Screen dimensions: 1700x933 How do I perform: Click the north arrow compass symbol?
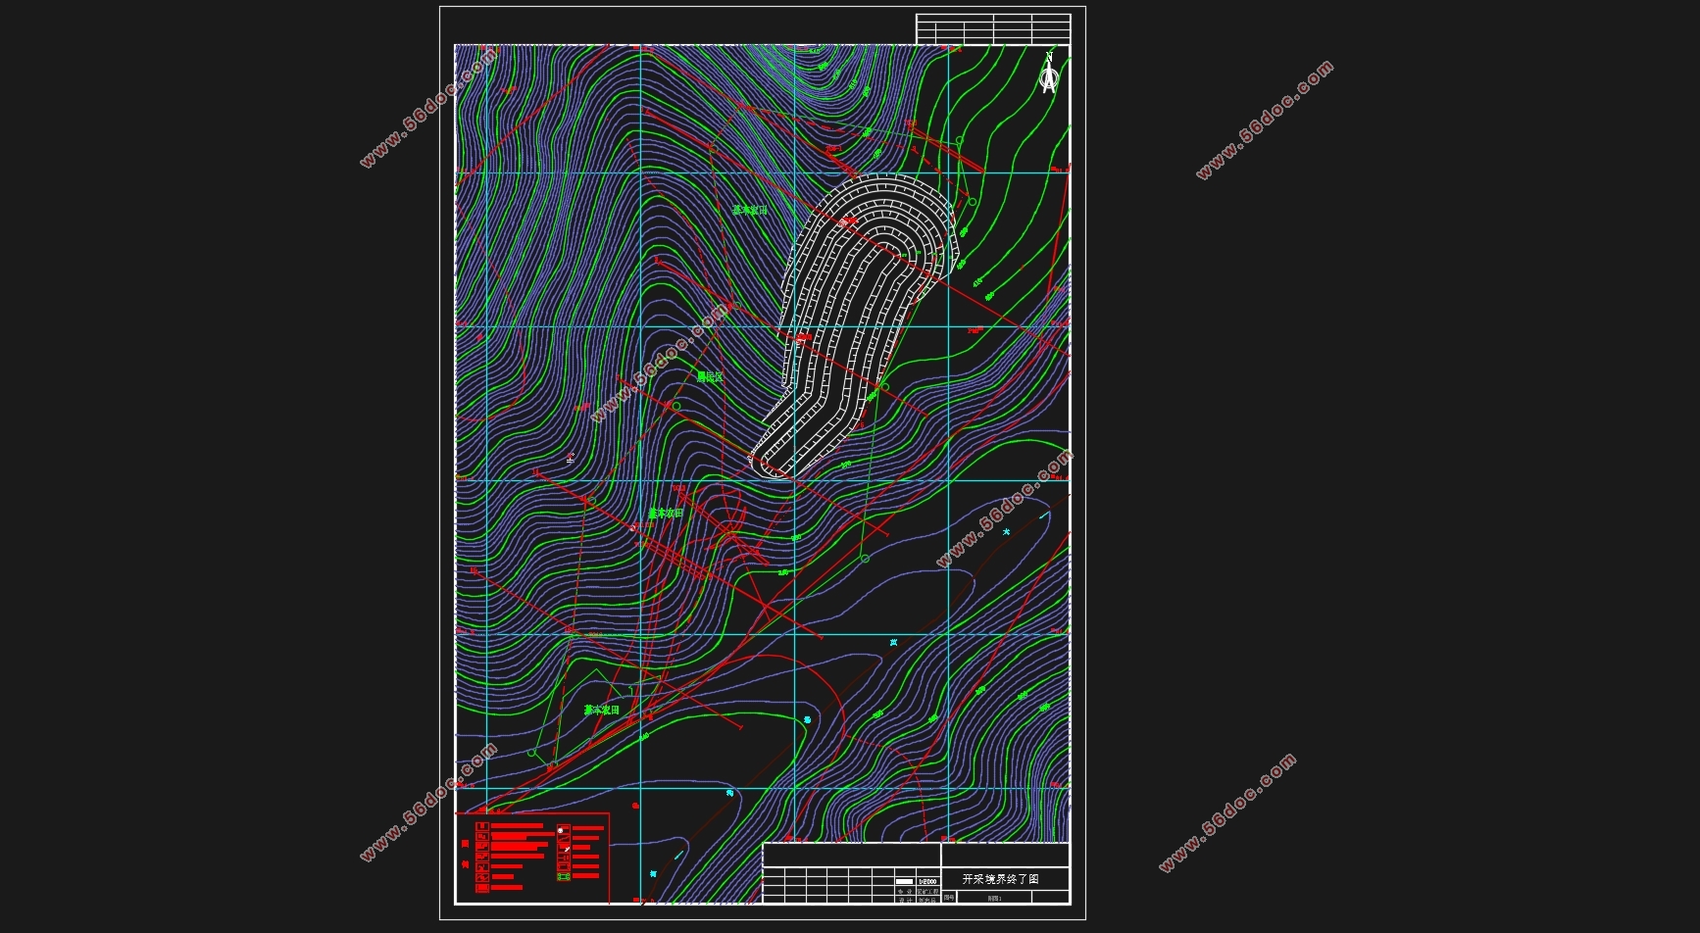1049,74
